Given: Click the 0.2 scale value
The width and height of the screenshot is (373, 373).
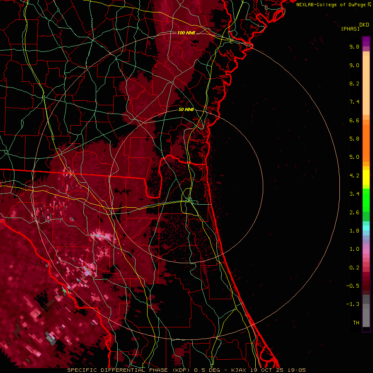Looking at the screenshot, I should click(354, 268).
